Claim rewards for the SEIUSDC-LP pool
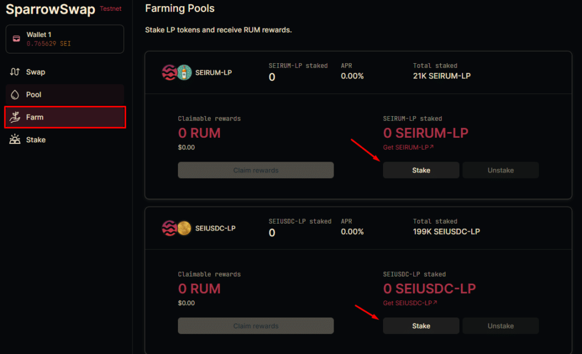 [x=256, y=326]
